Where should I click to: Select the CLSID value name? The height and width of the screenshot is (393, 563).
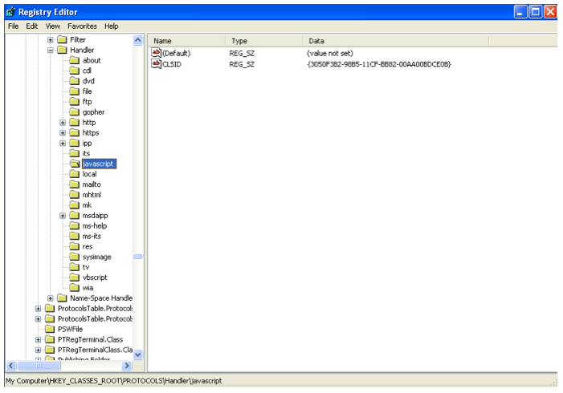click(172, 64)
